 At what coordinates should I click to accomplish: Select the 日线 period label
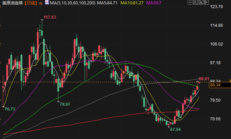[x=31, y=3]
